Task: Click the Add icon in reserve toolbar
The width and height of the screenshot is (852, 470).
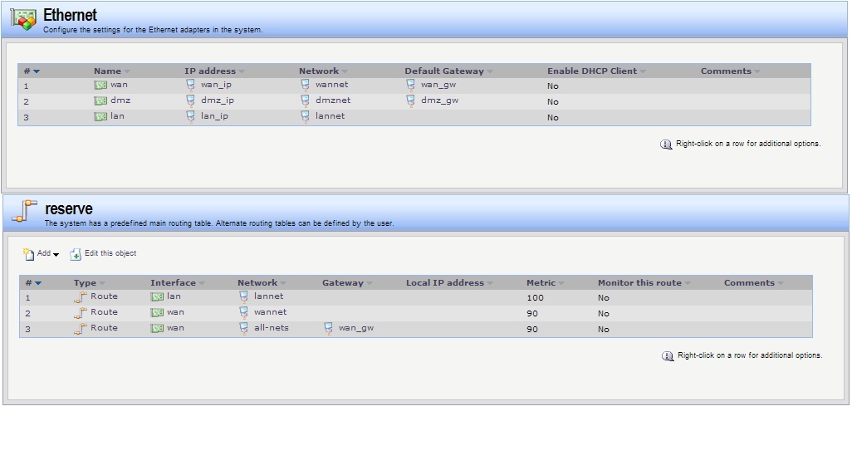Action: [x=28, y=254]
